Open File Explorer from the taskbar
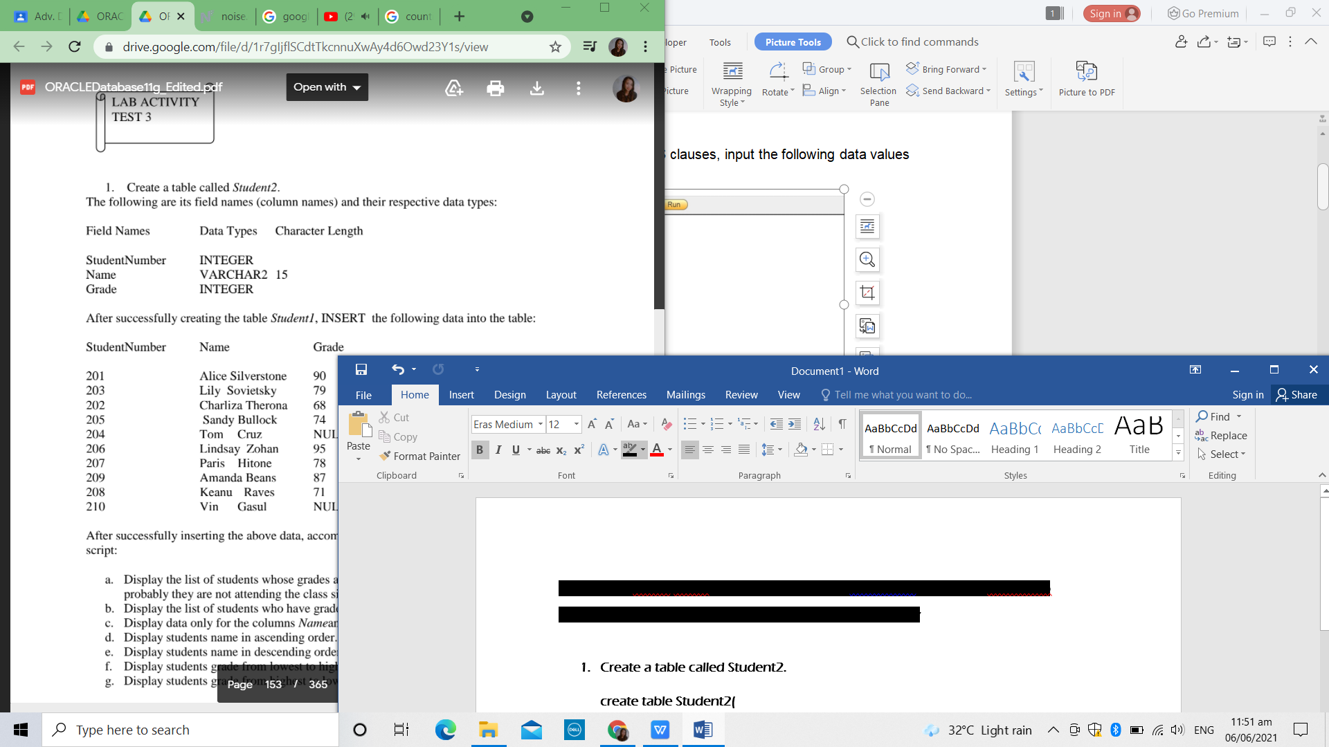The width and height of the screenshot is (1329, 747). point(489,730)
